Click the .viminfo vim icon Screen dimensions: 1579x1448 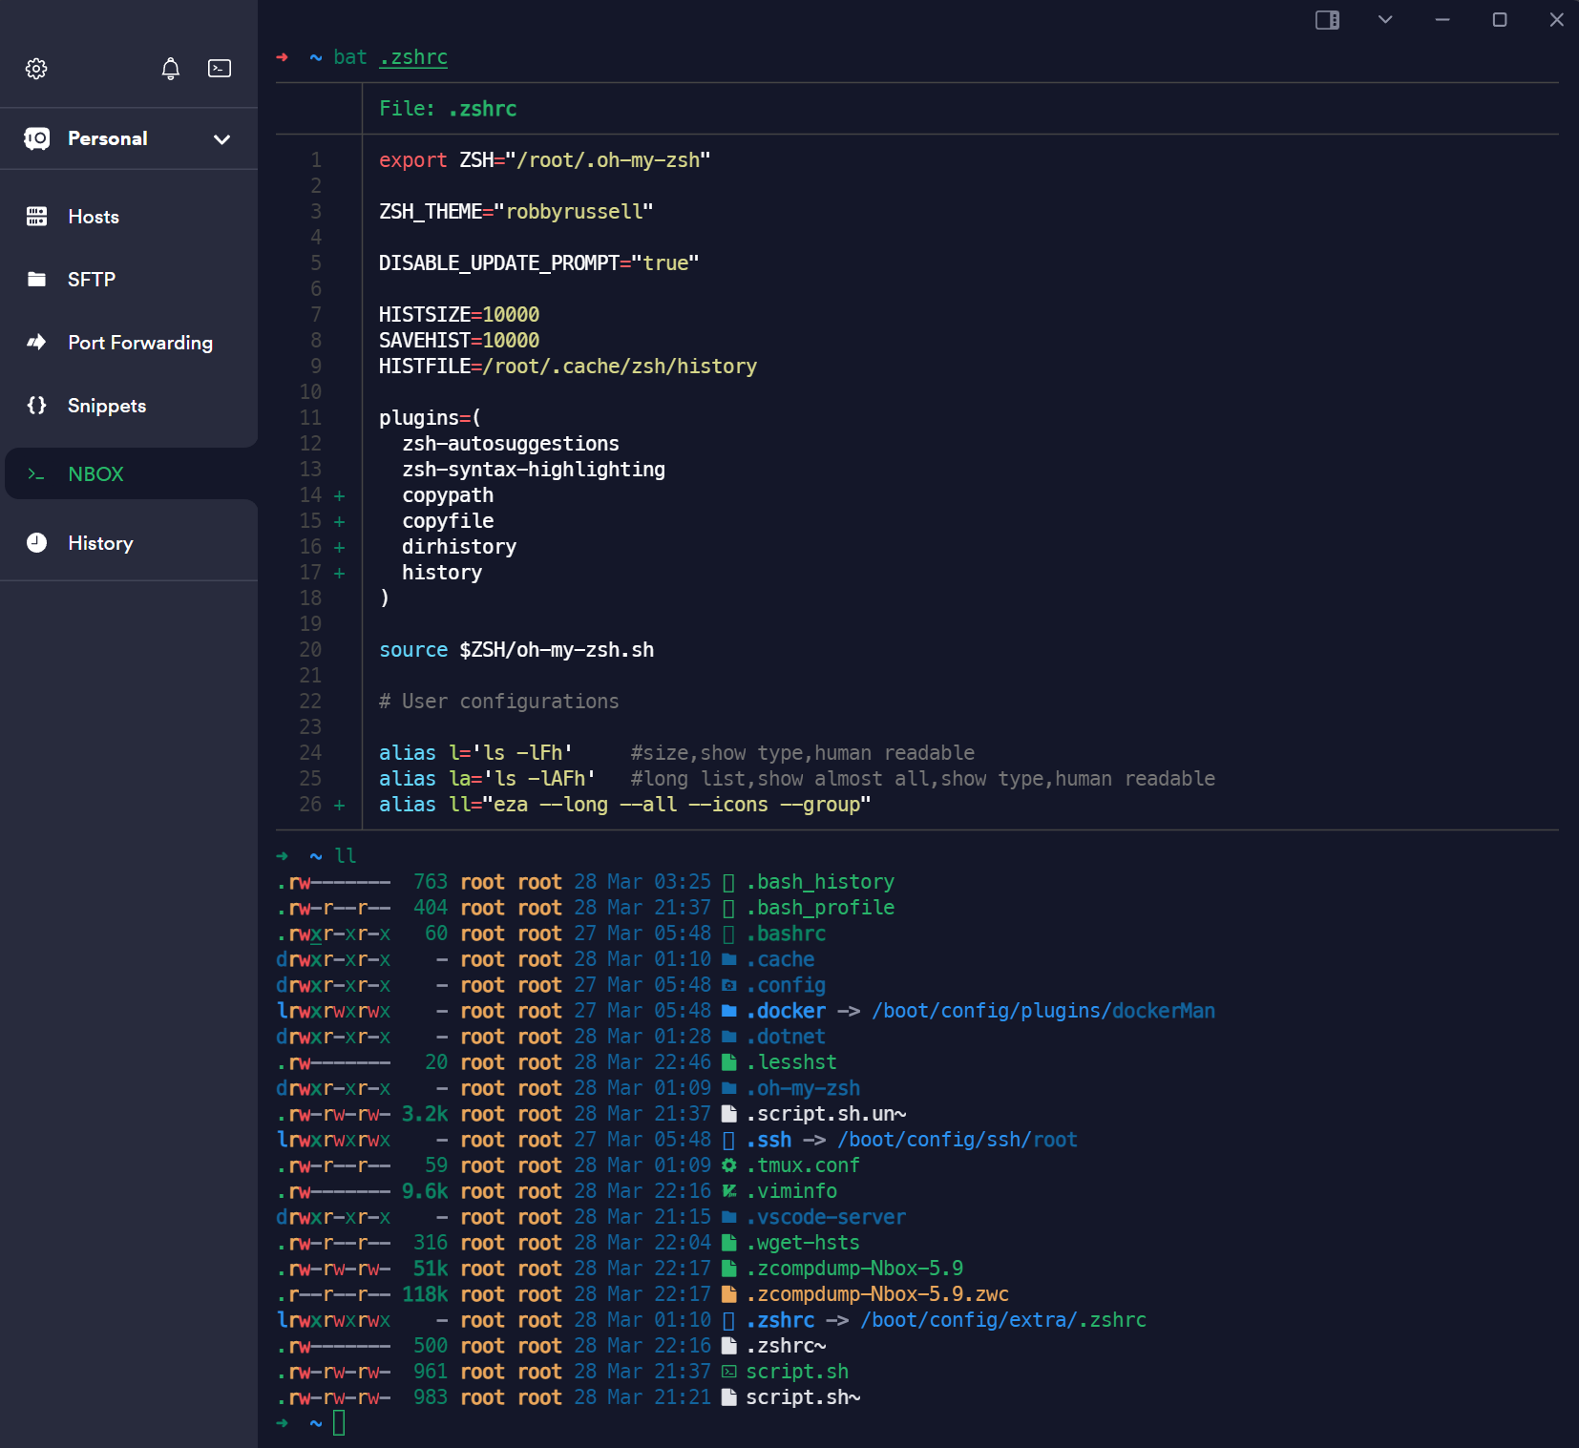[x=729, y=1191]
